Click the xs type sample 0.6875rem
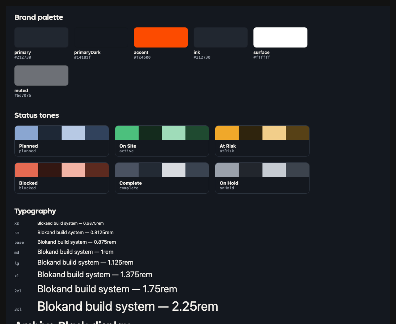The image size is (396, 324). (x=70, y=223)
